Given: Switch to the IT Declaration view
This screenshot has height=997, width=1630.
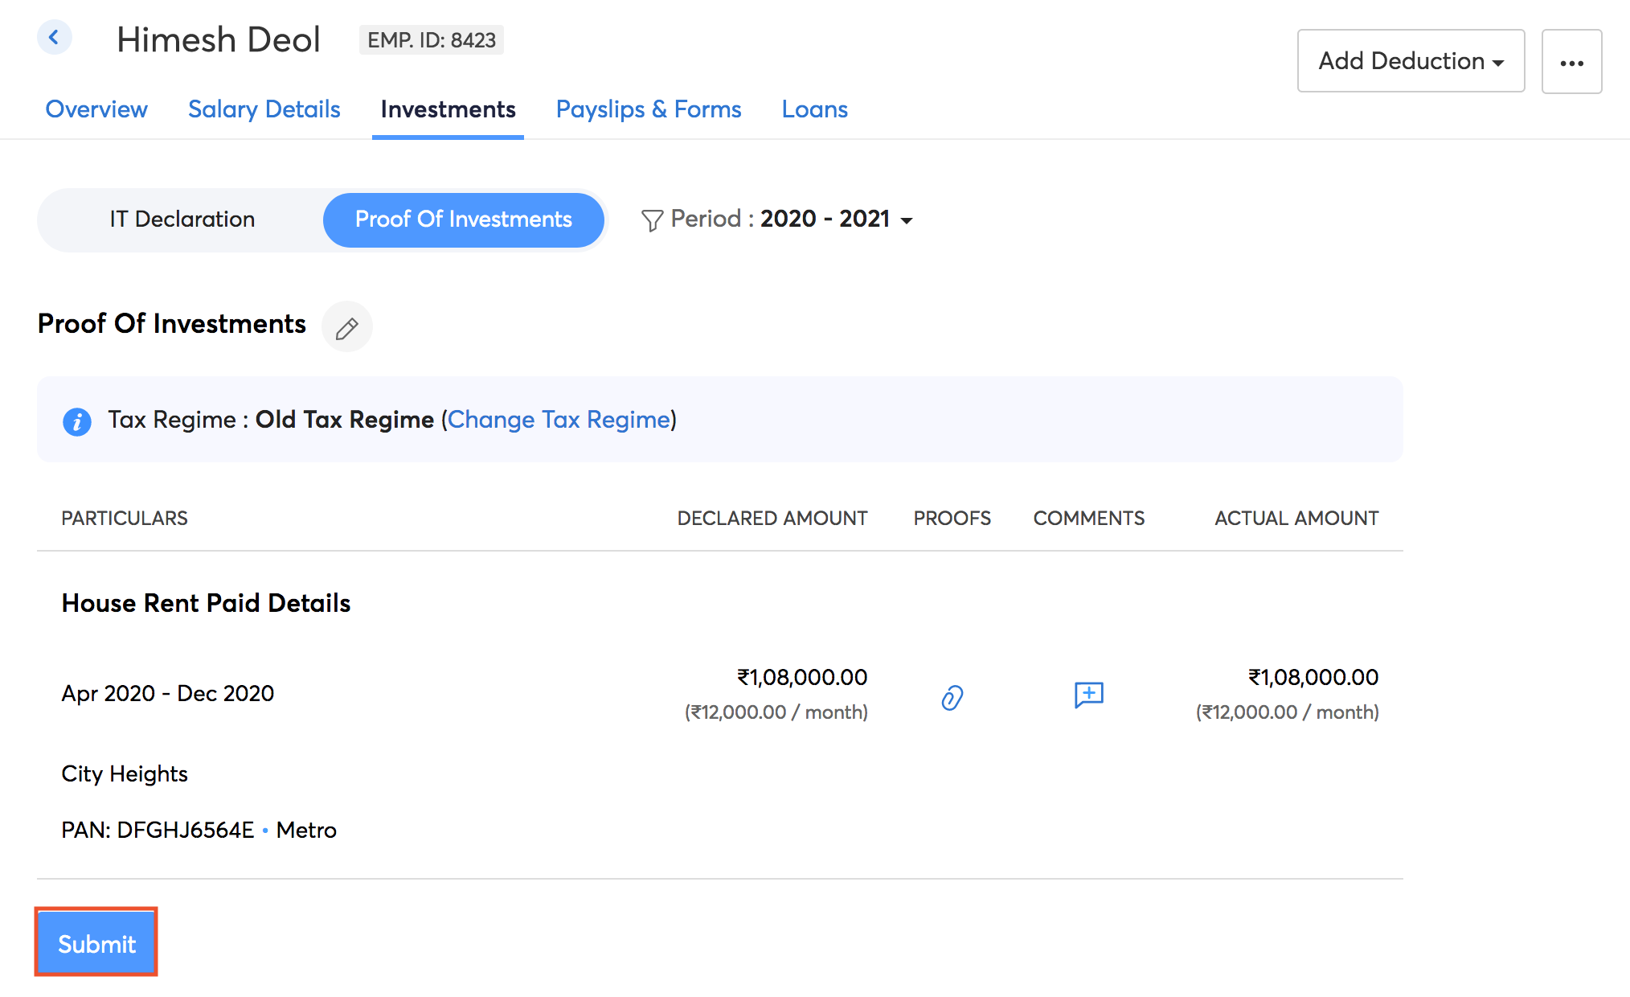Looking at the screenshot, I should [183, 219].
